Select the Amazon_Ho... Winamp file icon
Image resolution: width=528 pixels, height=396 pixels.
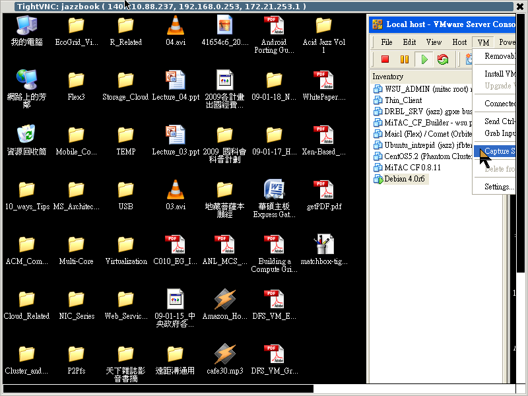point(224,304)
